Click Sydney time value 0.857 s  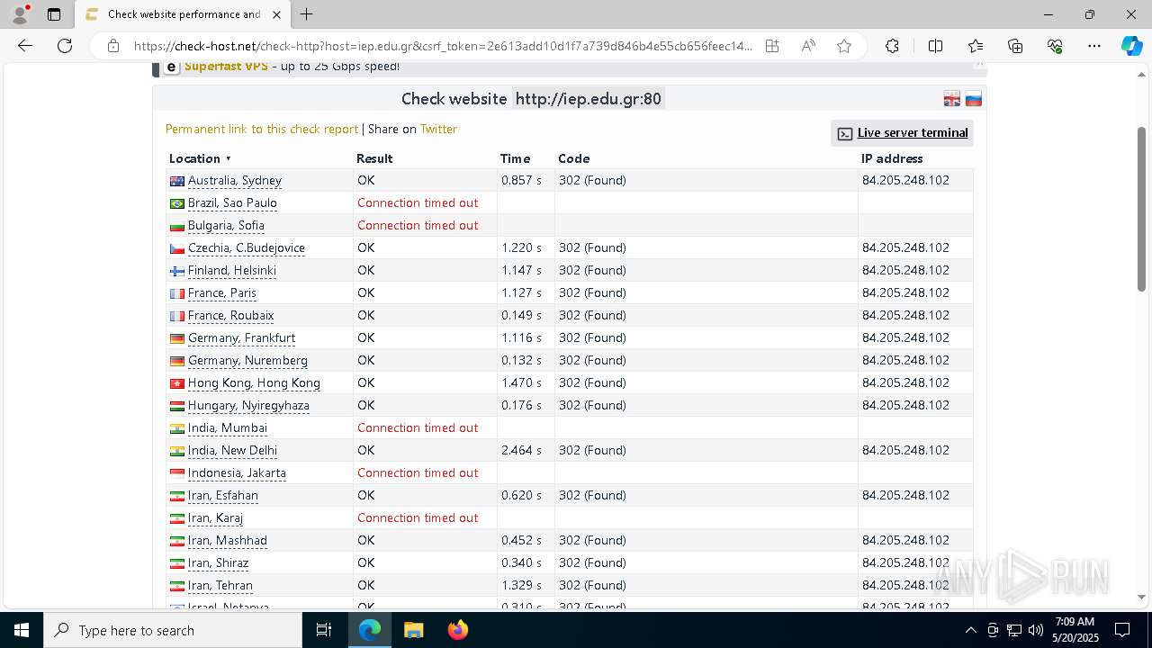522,181
